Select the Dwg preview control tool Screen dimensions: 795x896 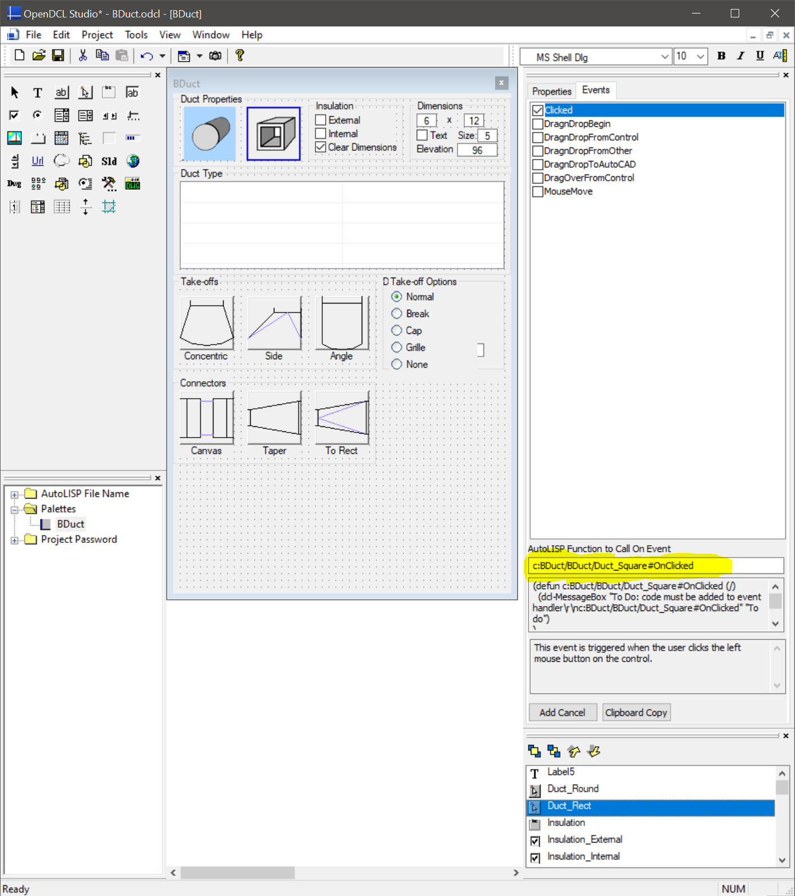click(15, 184)
